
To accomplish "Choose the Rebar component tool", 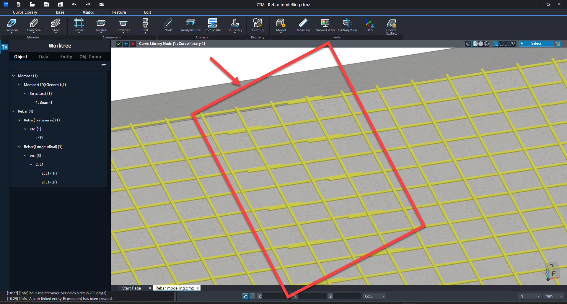I will coord(79,25).
